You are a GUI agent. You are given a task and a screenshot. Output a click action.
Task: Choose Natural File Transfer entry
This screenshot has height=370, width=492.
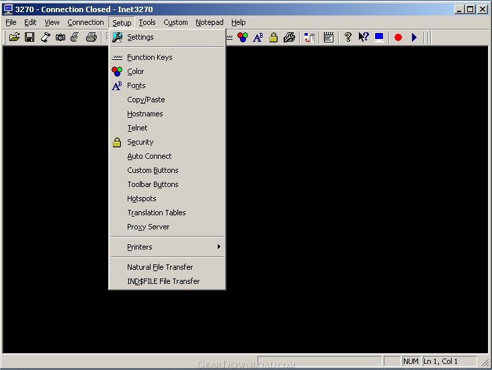167,267
